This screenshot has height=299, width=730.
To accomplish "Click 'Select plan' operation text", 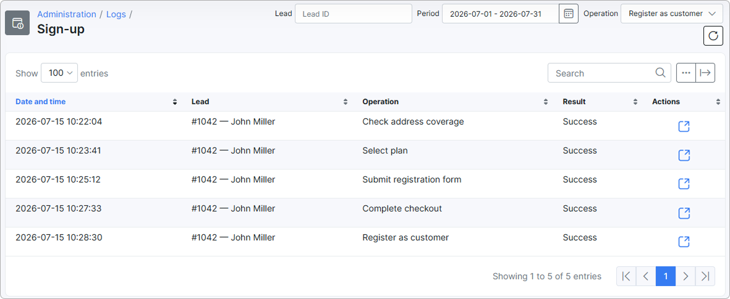I will point(385,150).
